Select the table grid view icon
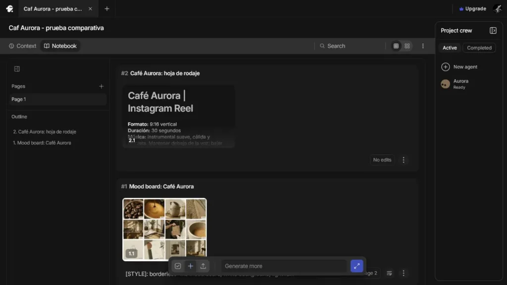 (396, 46)
